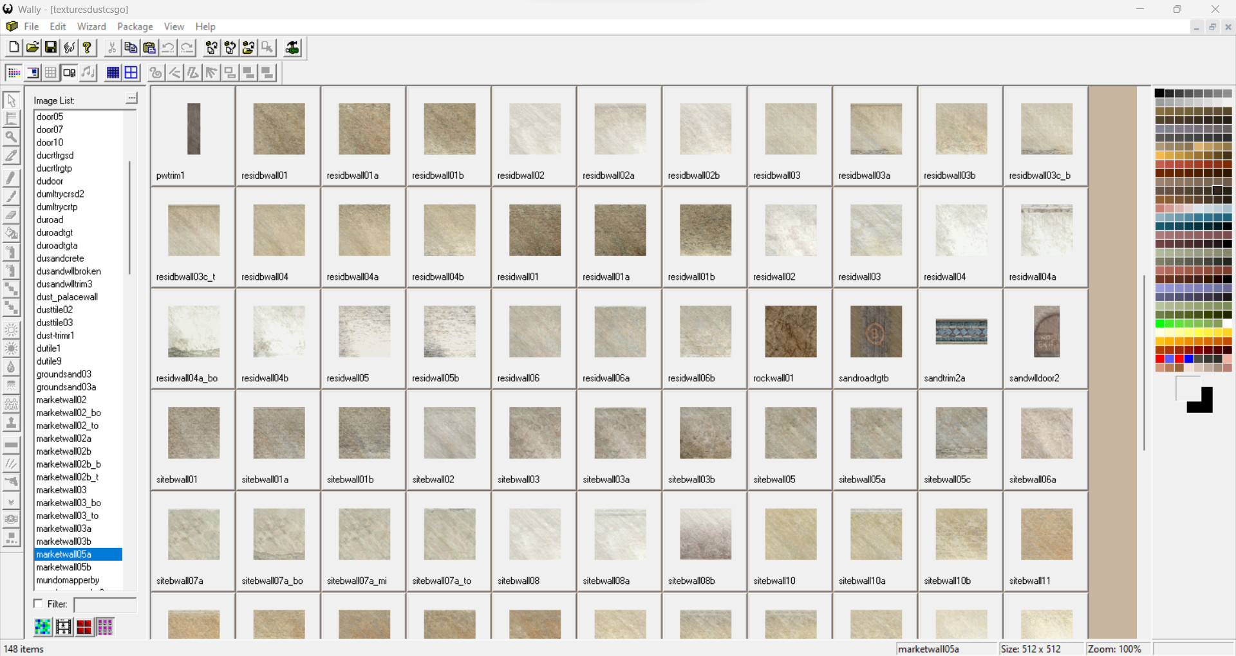
Task: Open an existing package with the folder icon
Action: pyautogui.click(x=32, y=47)
